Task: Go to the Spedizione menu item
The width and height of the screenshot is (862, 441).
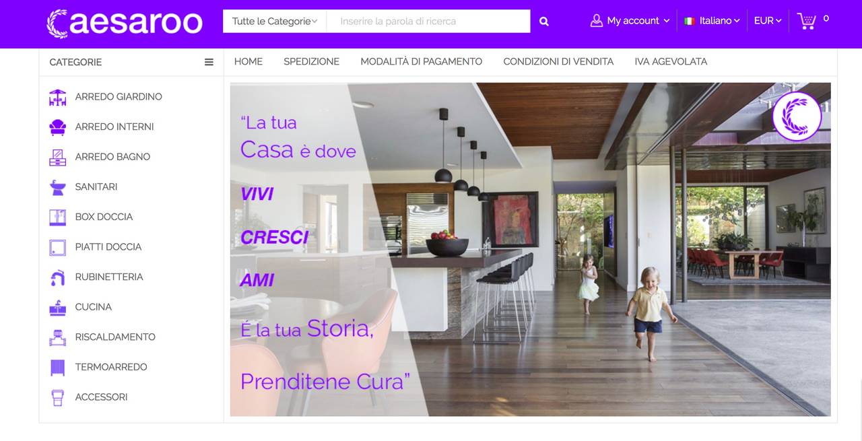Action: 311,61
